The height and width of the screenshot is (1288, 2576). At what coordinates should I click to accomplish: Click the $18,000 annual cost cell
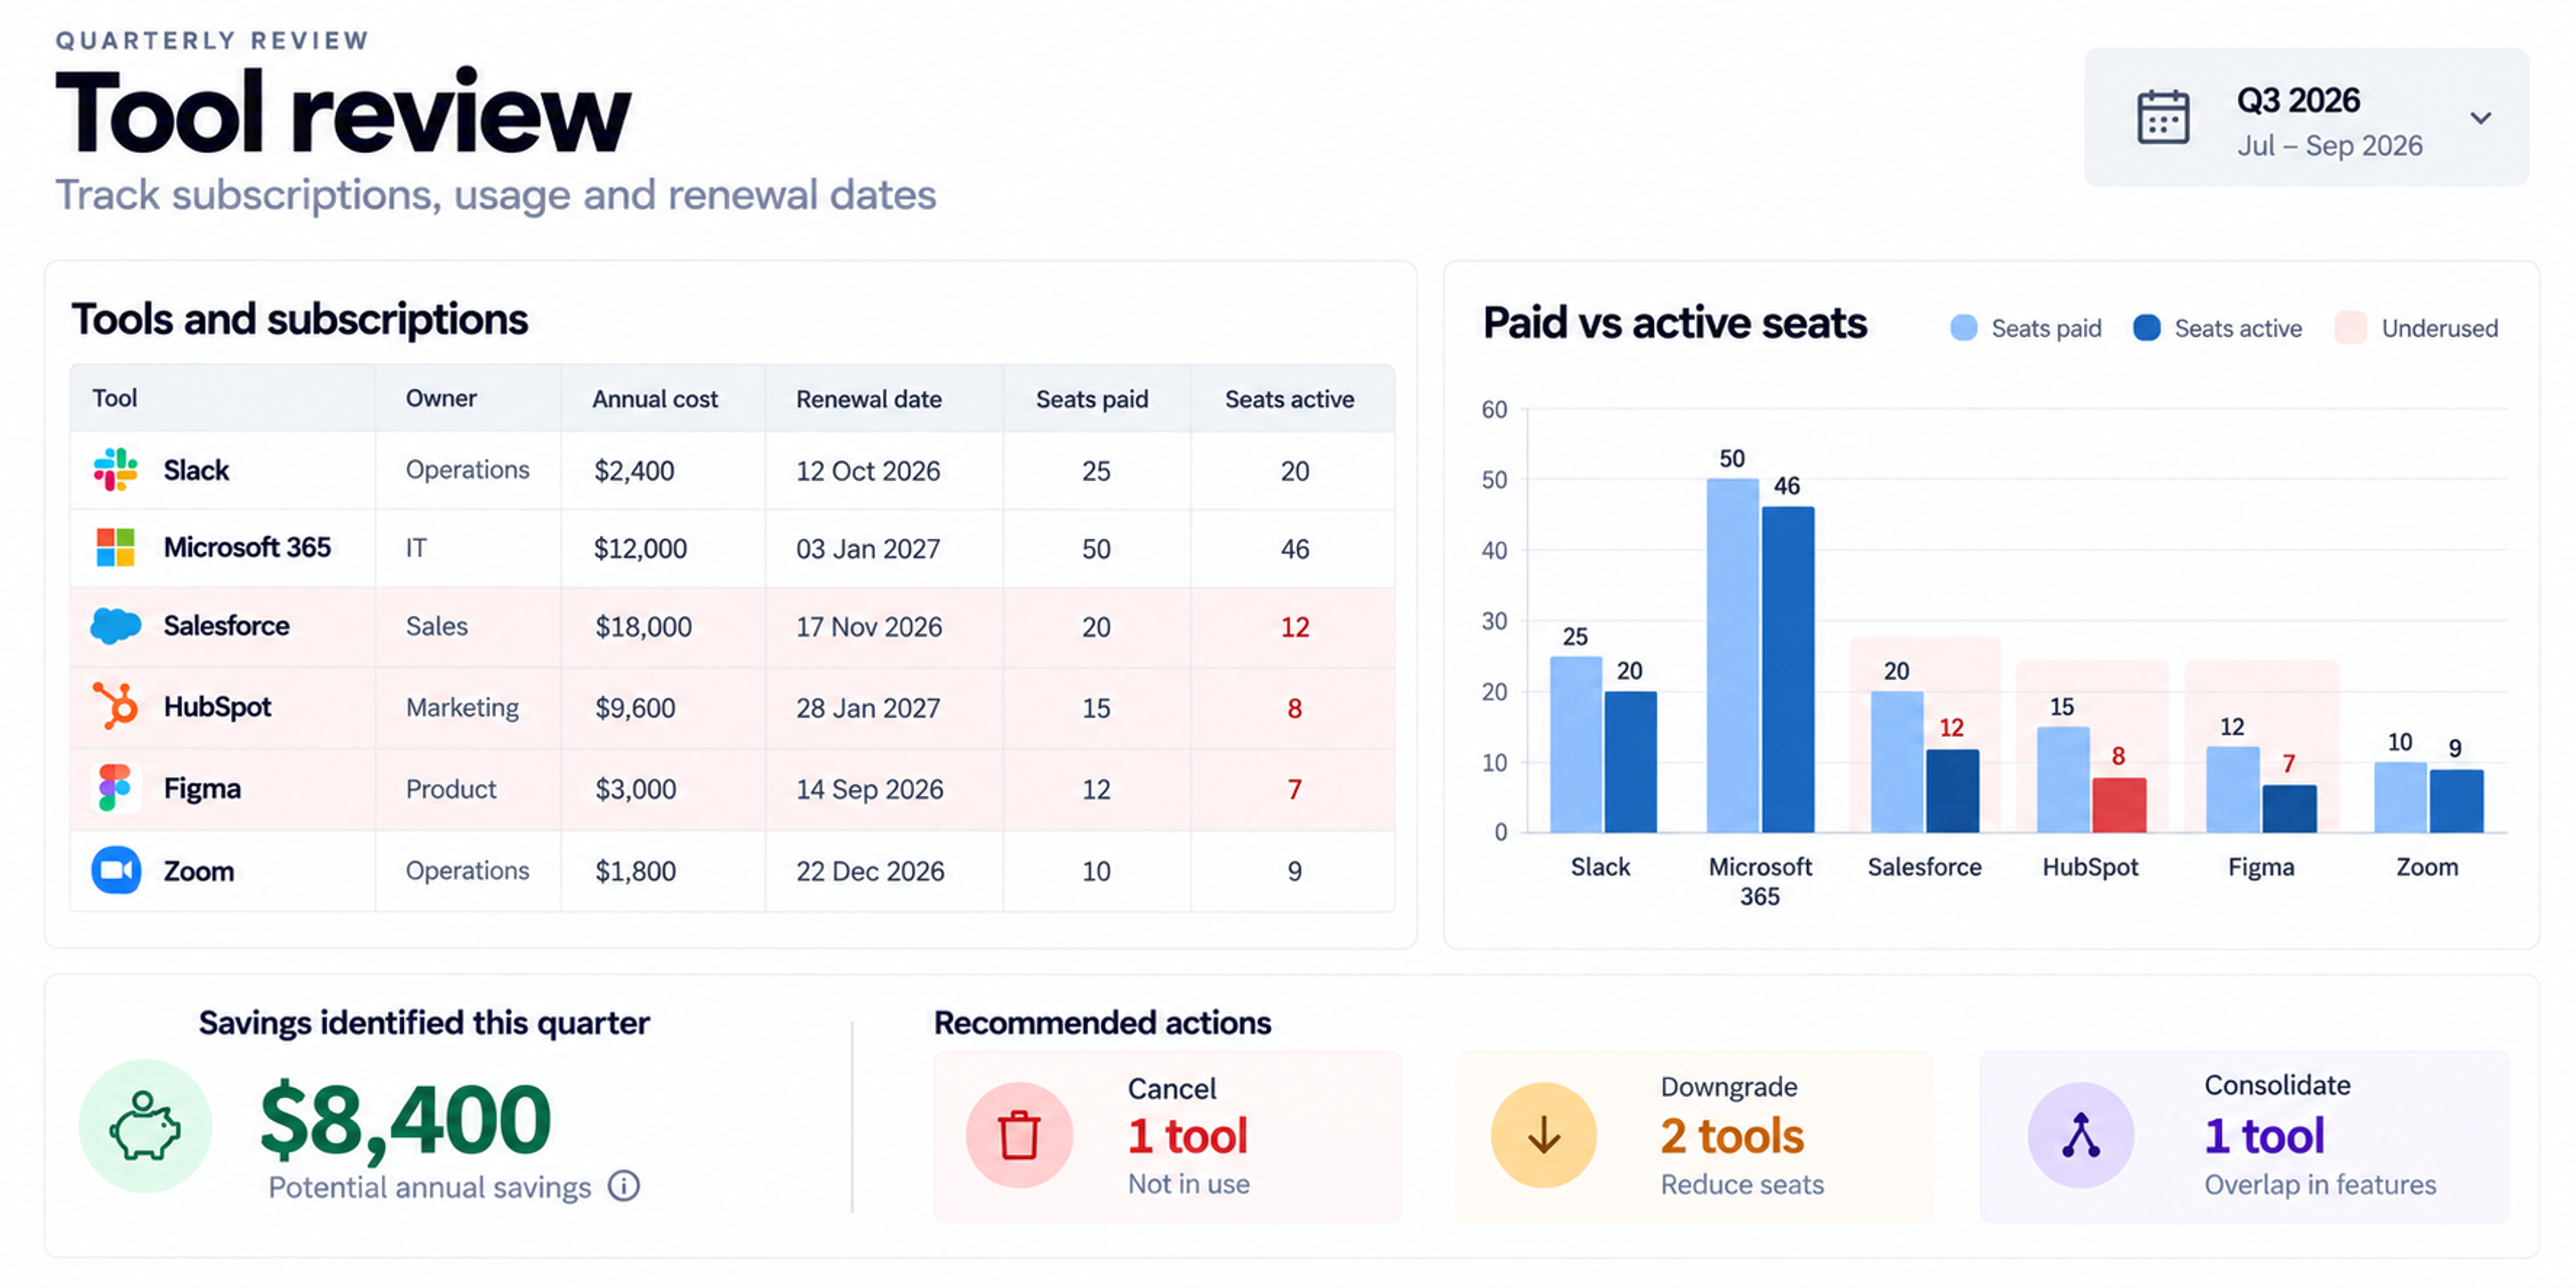pos(643,627)
